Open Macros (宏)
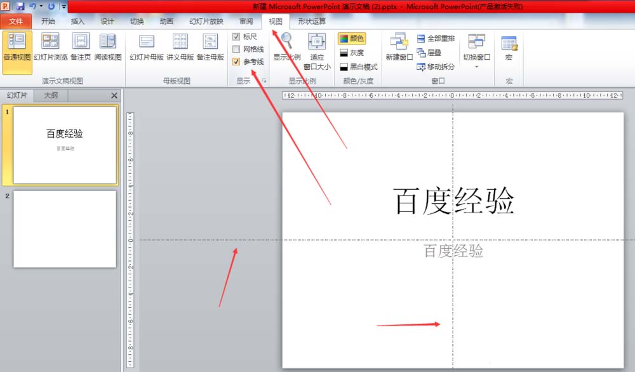 (509, 48)
